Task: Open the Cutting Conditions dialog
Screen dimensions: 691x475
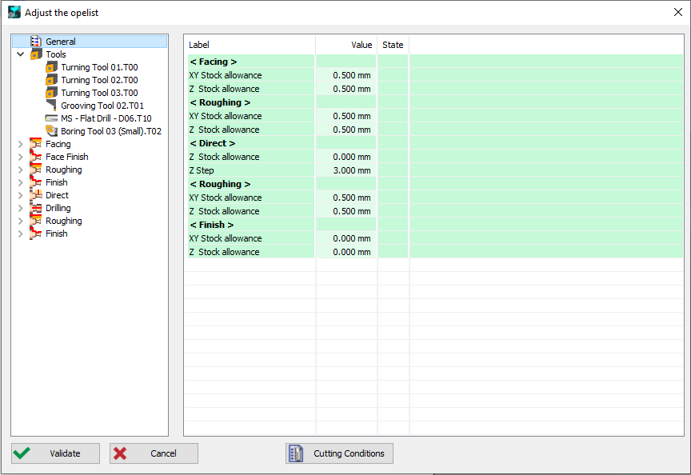Action: coord(338,453)
